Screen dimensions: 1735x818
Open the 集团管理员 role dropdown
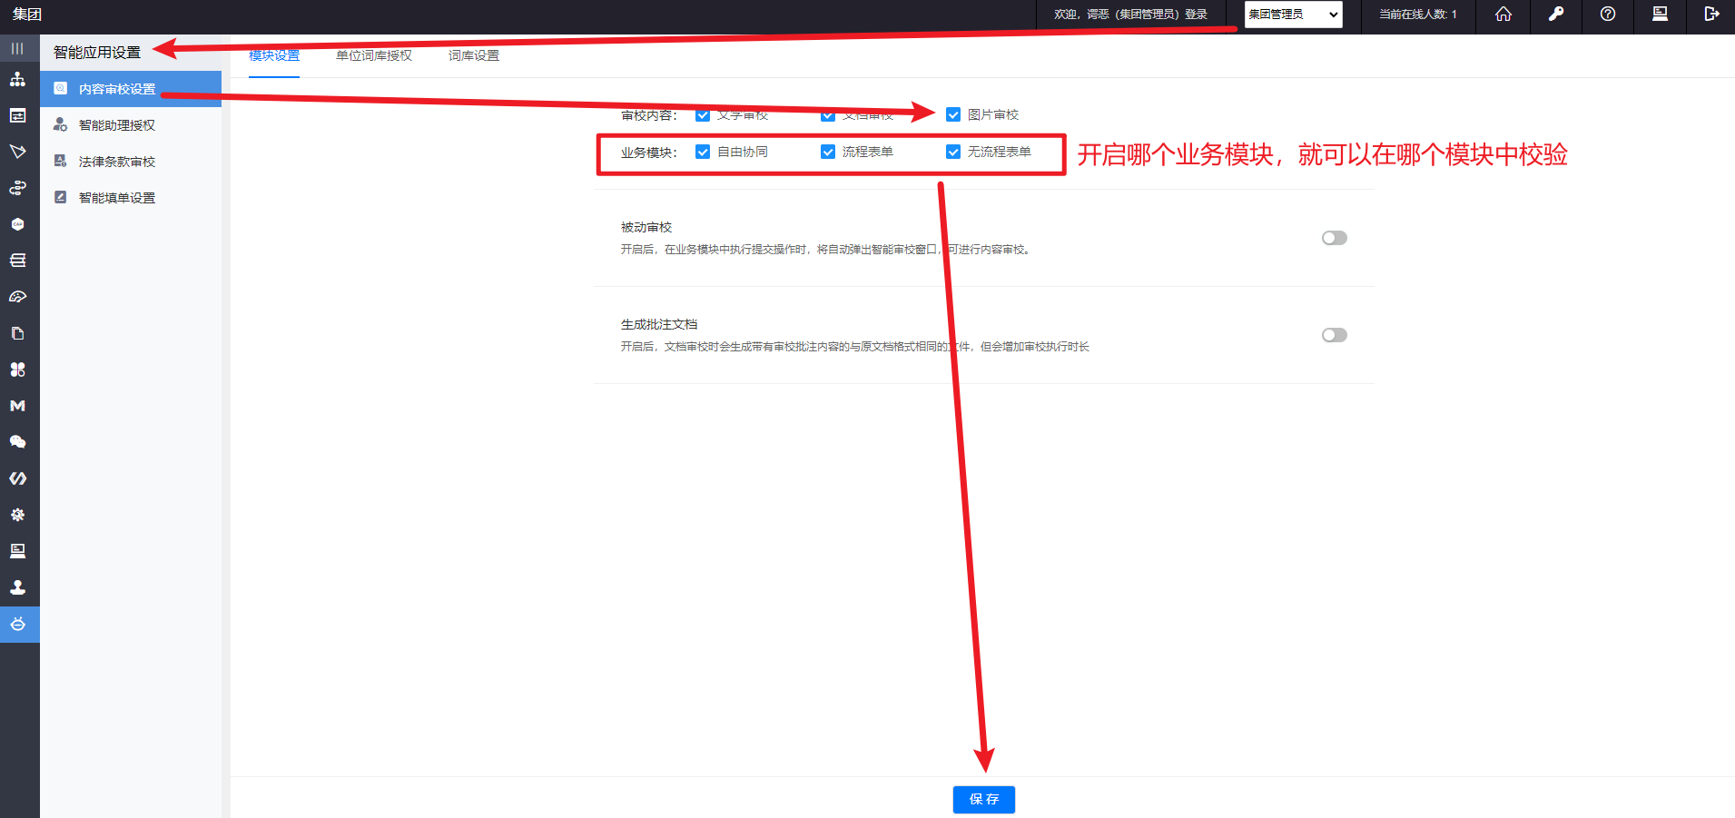[1293, 15]
